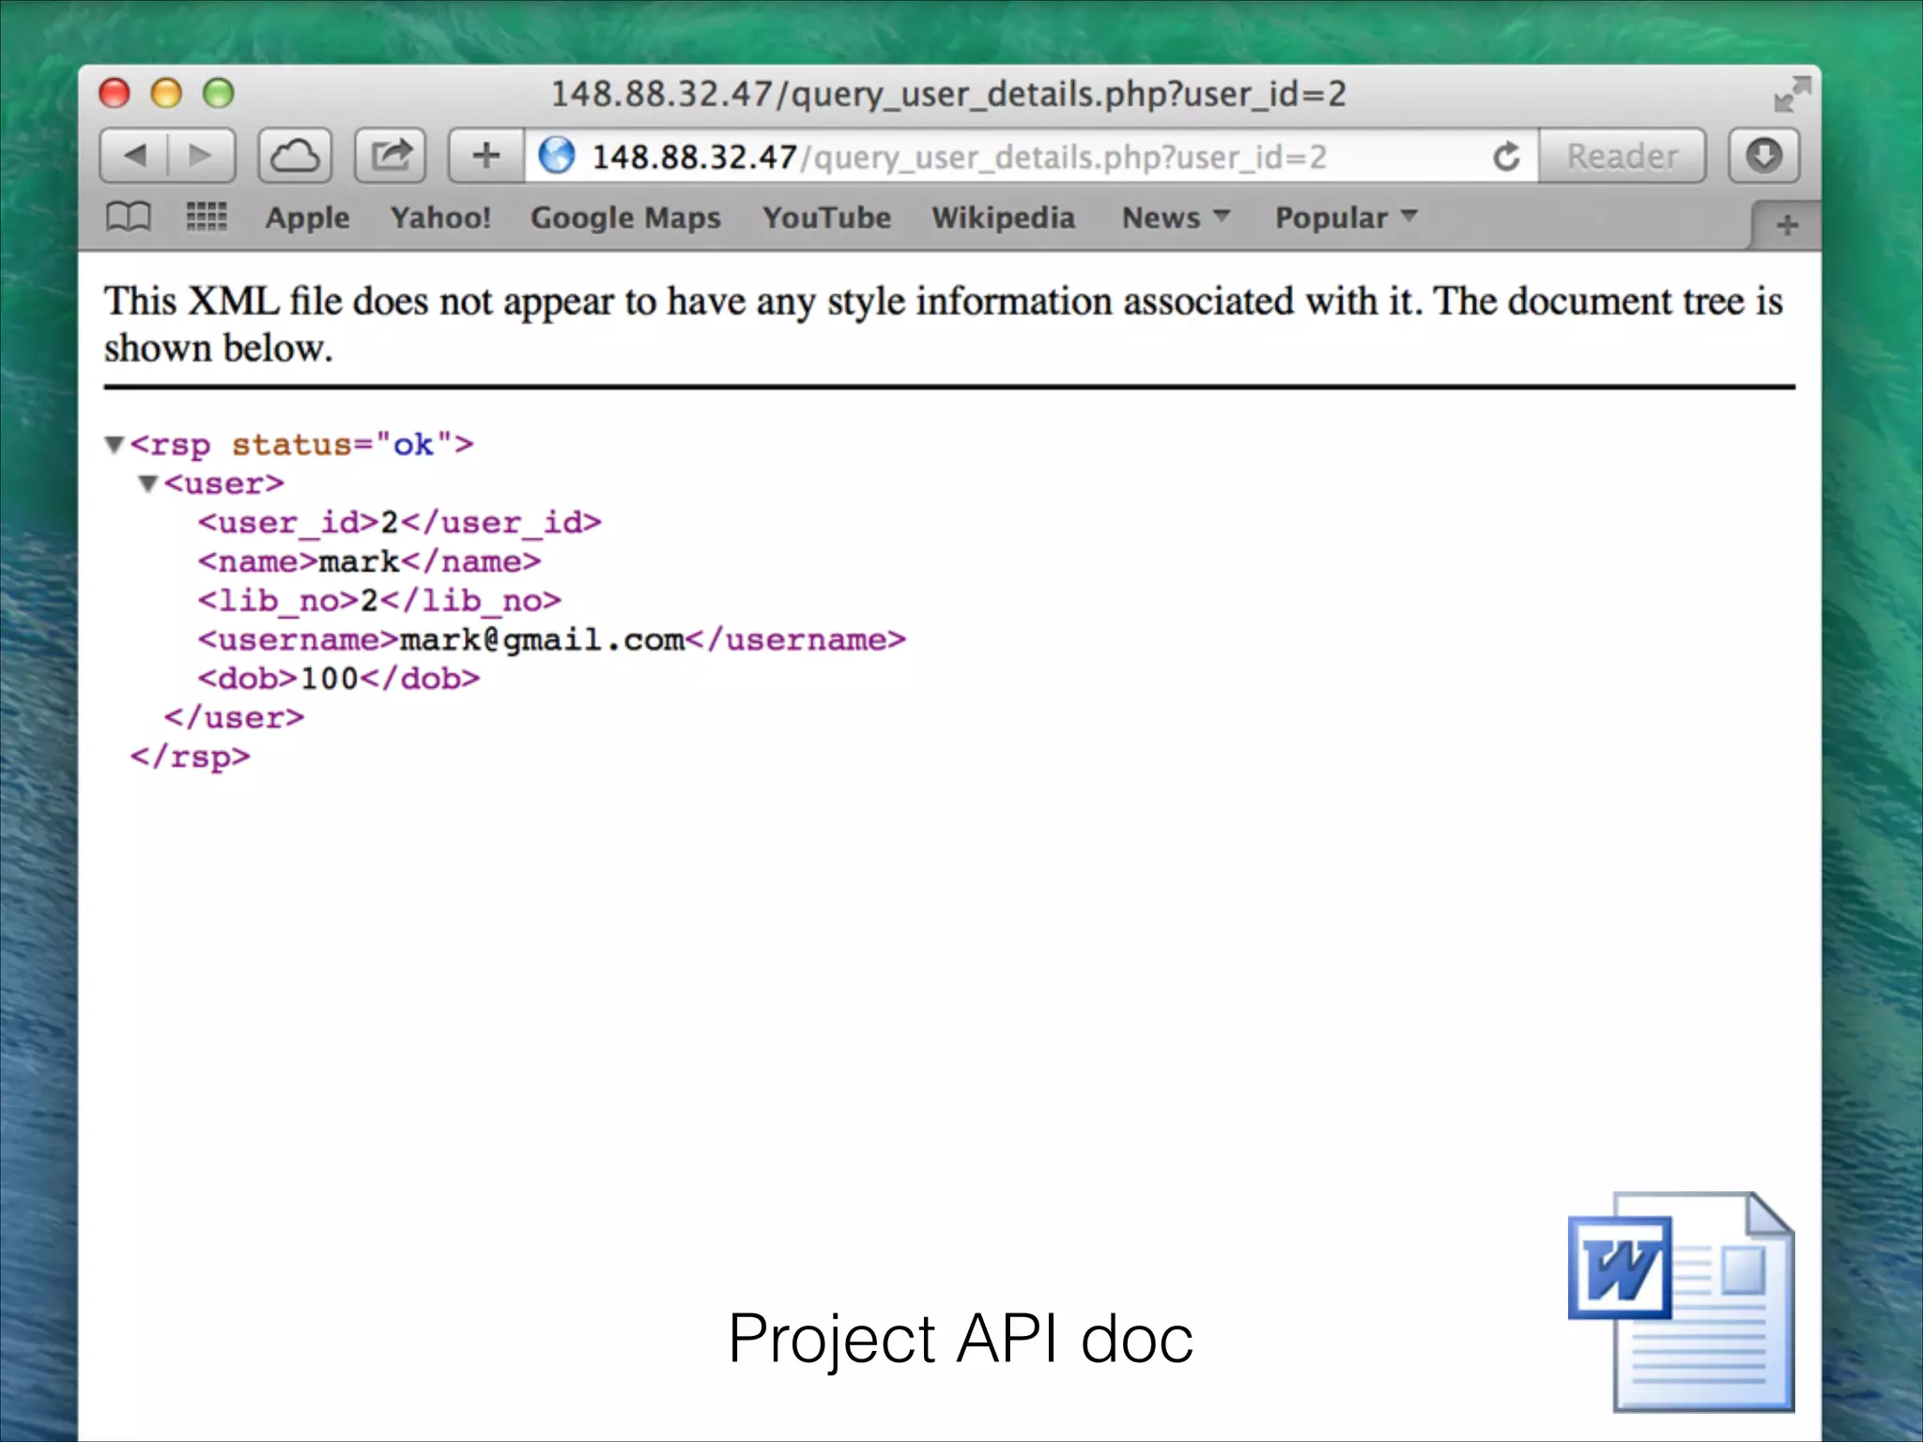Click the username mark@gmail.com line

click(551, 639)
